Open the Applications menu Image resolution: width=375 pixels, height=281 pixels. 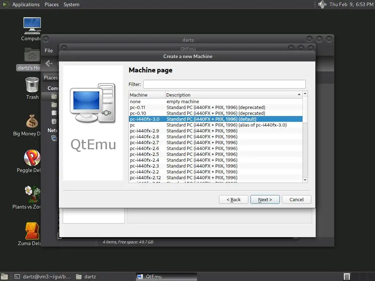click(x=26, y=4)
